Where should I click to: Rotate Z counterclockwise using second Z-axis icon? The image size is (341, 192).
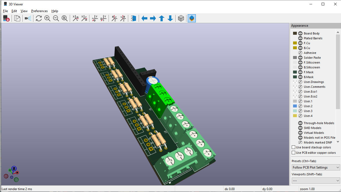coord(123,18)
